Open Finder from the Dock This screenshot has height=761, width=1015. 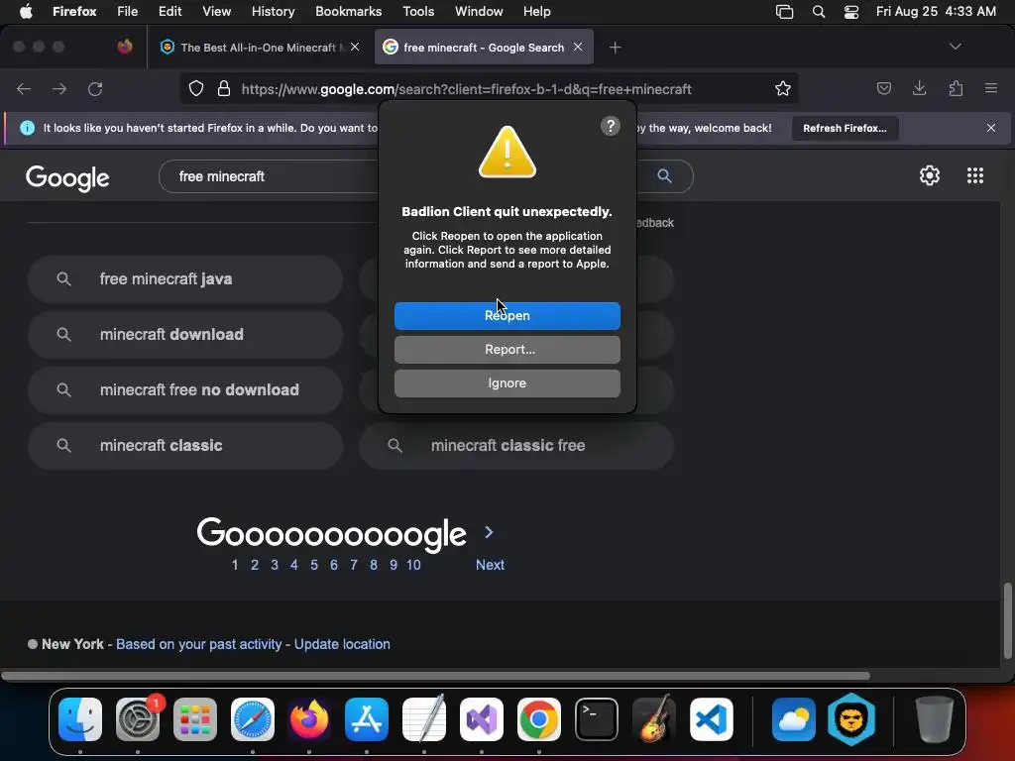coord(80,719)
